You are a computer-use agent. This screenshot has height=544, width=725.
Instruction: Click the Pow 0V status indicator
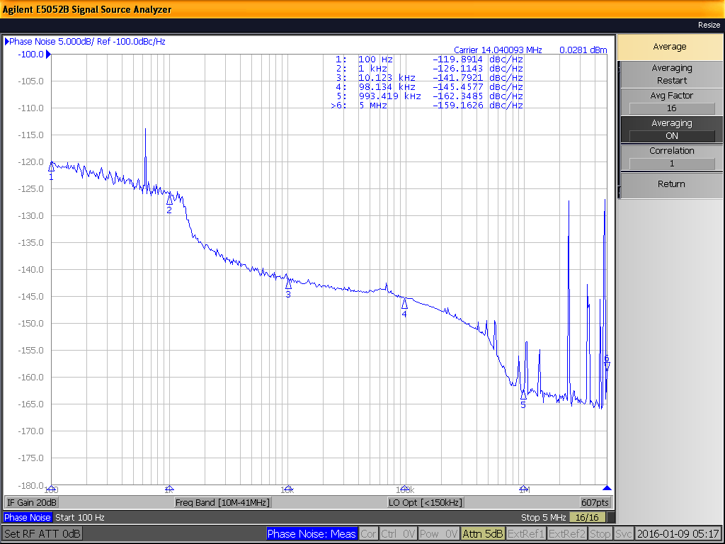click(439, 534)
